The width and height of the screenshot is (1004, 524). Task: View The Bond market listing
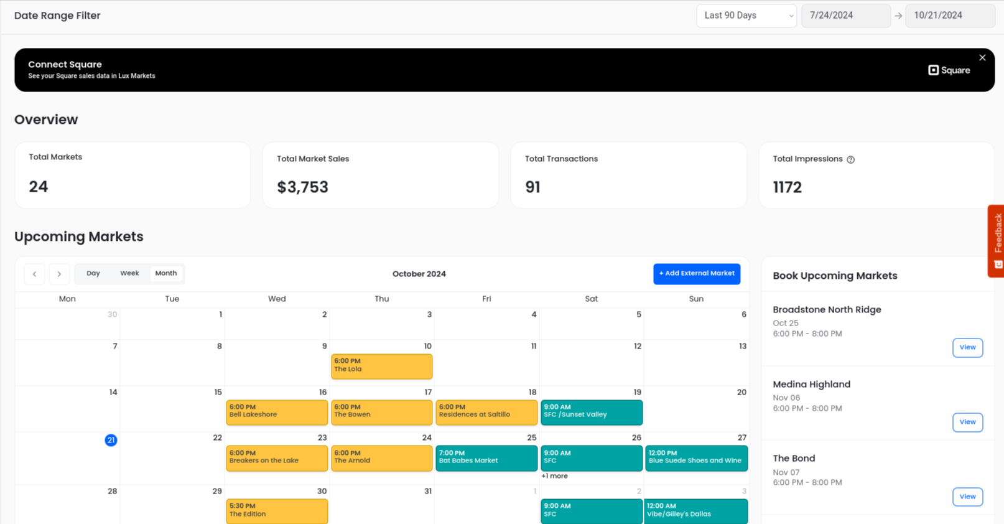point(967,497)
